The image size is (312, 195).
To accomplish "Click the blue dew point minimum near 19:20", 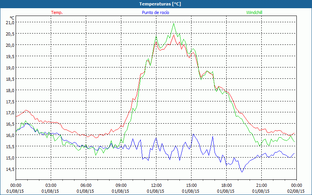I will coord(242,172).
